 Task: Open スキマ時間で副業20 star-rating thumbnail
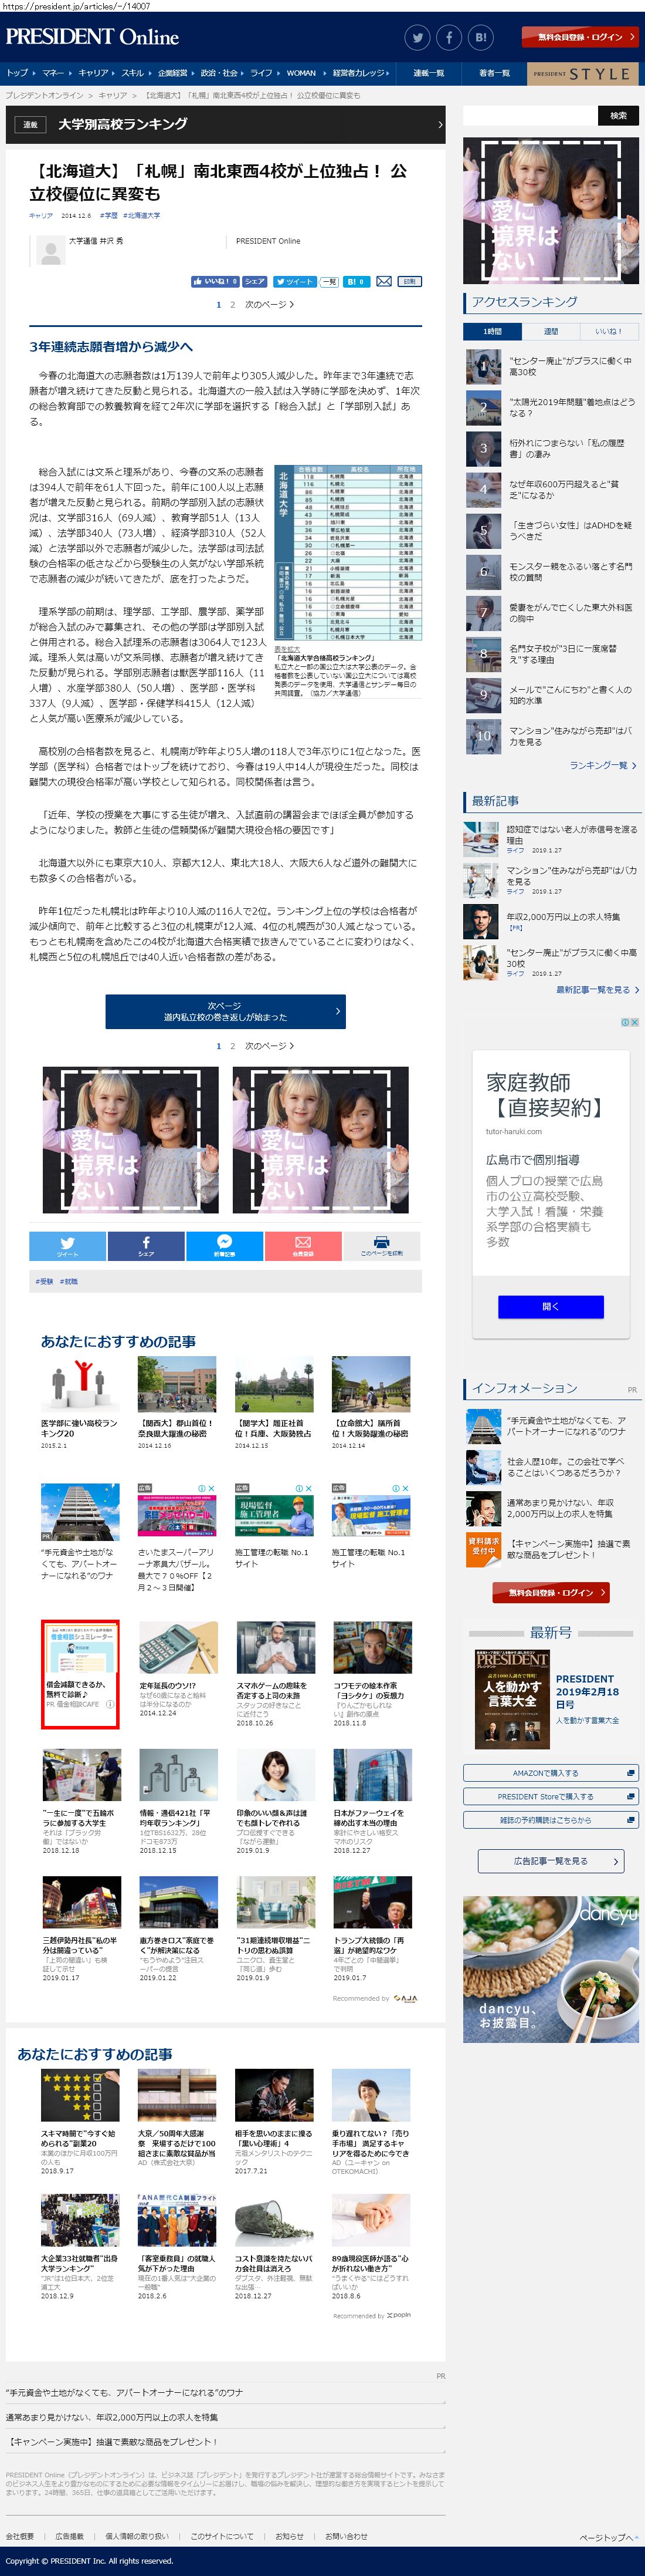click(79, 2095)
